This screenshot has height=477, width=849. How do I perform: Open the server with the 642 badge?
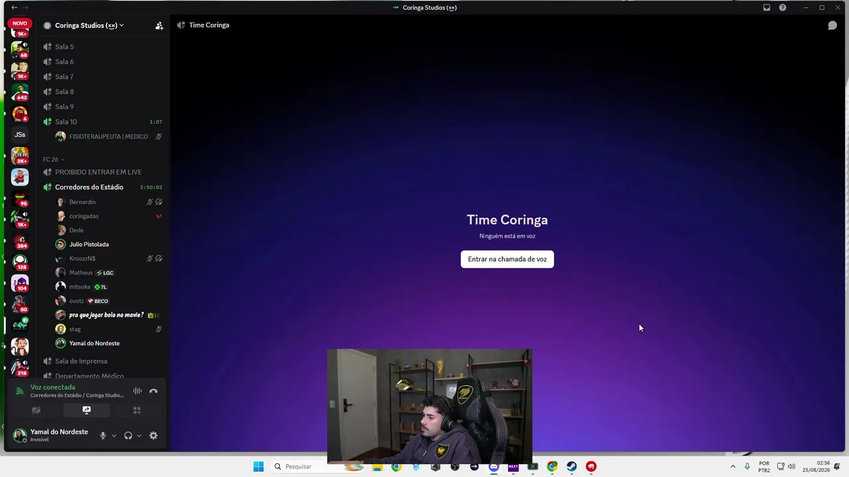20,91
